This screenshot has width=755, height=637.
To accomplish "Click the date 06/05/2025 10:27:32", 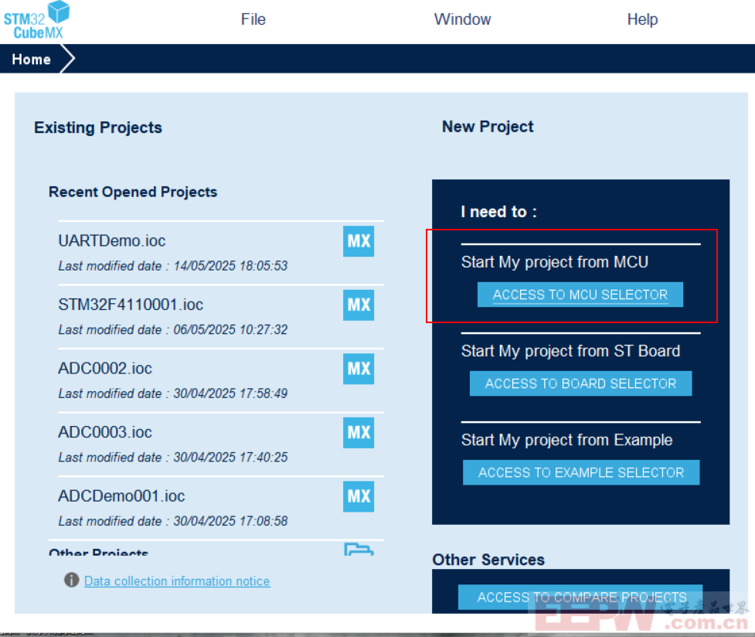I will point(230,329).
